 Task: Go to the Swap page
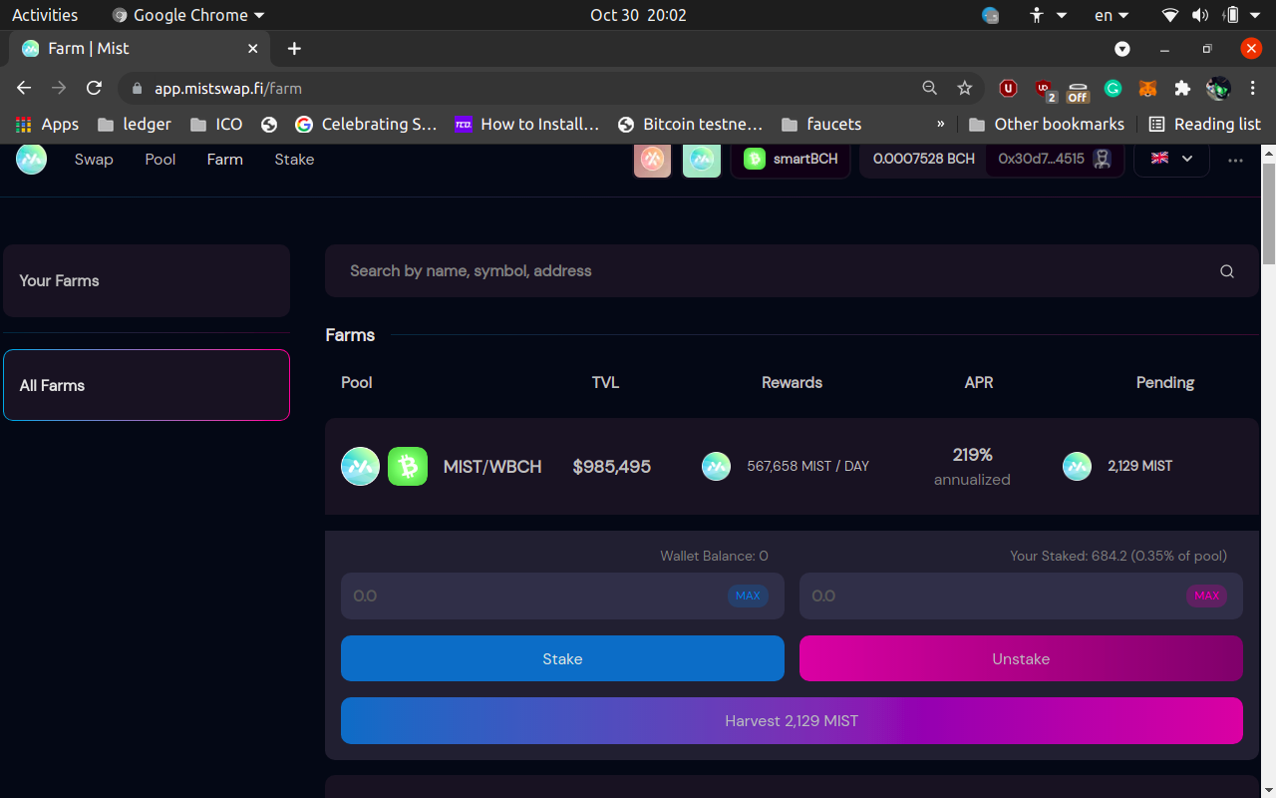point(94,160)
